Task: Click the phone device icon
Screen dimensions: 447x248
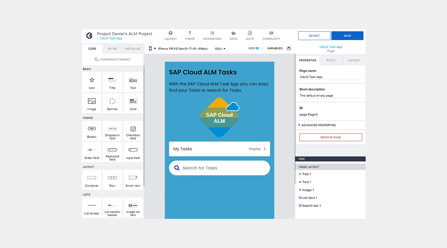Action: coord(150,48)
